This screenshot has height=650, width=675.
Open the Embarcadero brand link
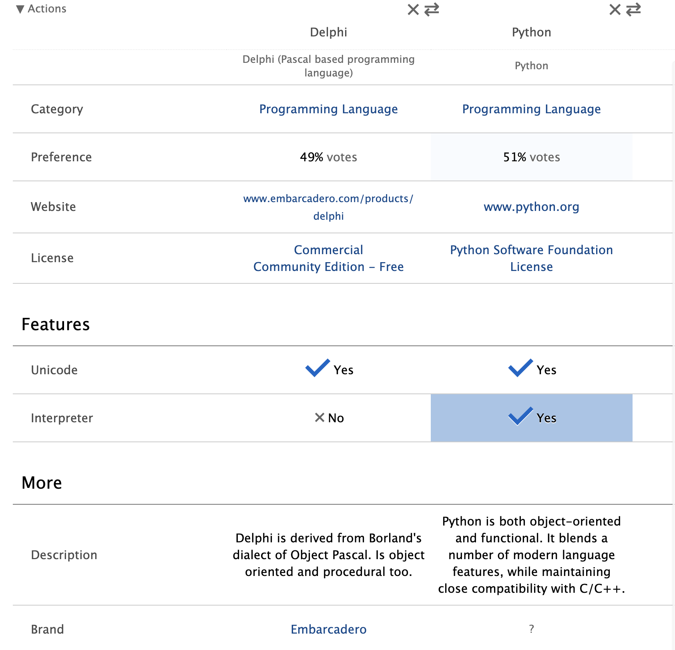pyautogui.click(x=328, y=629)
